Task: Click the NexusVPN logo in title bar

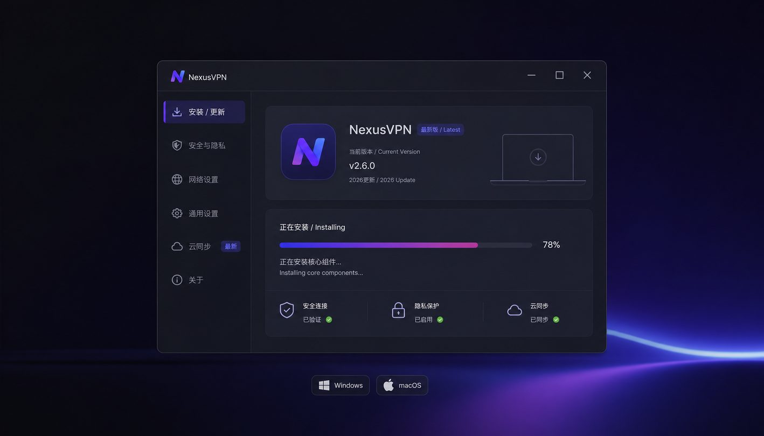Action: 178,76
